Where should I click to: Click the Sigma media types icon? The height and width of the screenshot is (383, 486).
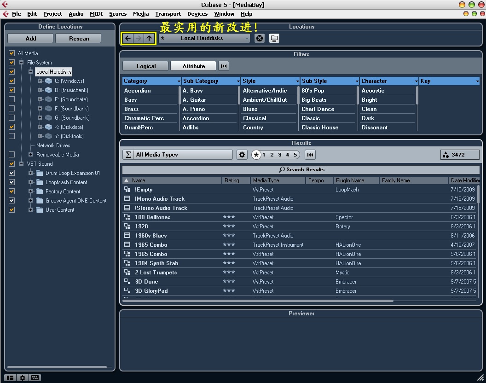(x=128, y=154)
